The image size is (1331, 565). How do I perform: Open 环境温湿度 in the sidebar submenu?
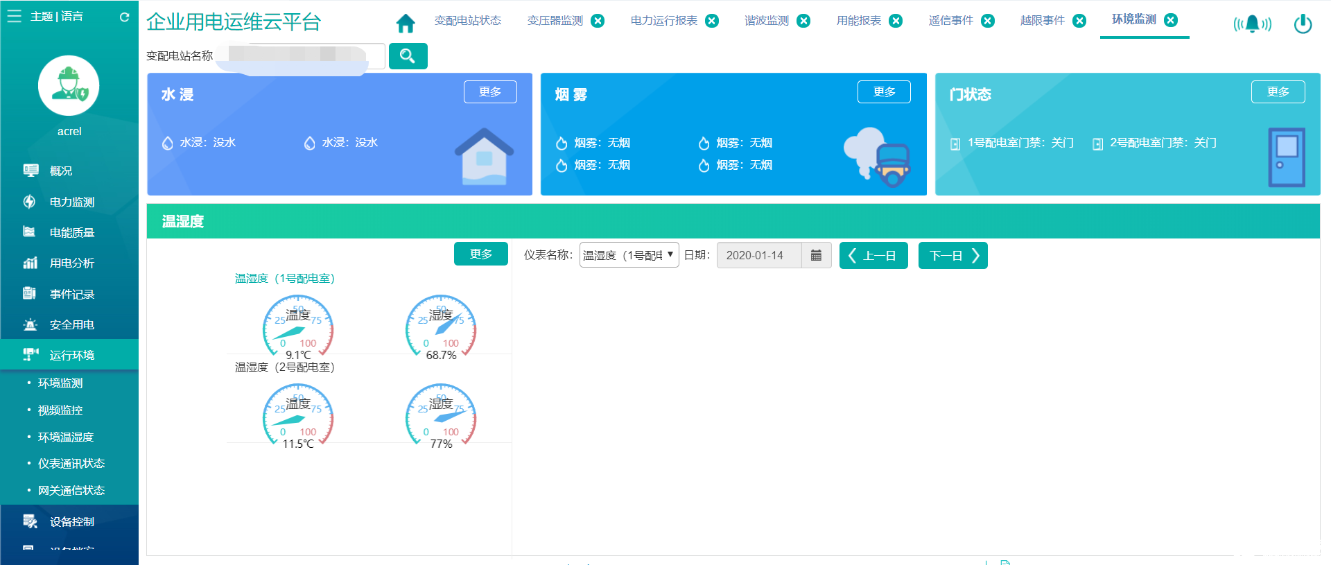click(66, 437)
